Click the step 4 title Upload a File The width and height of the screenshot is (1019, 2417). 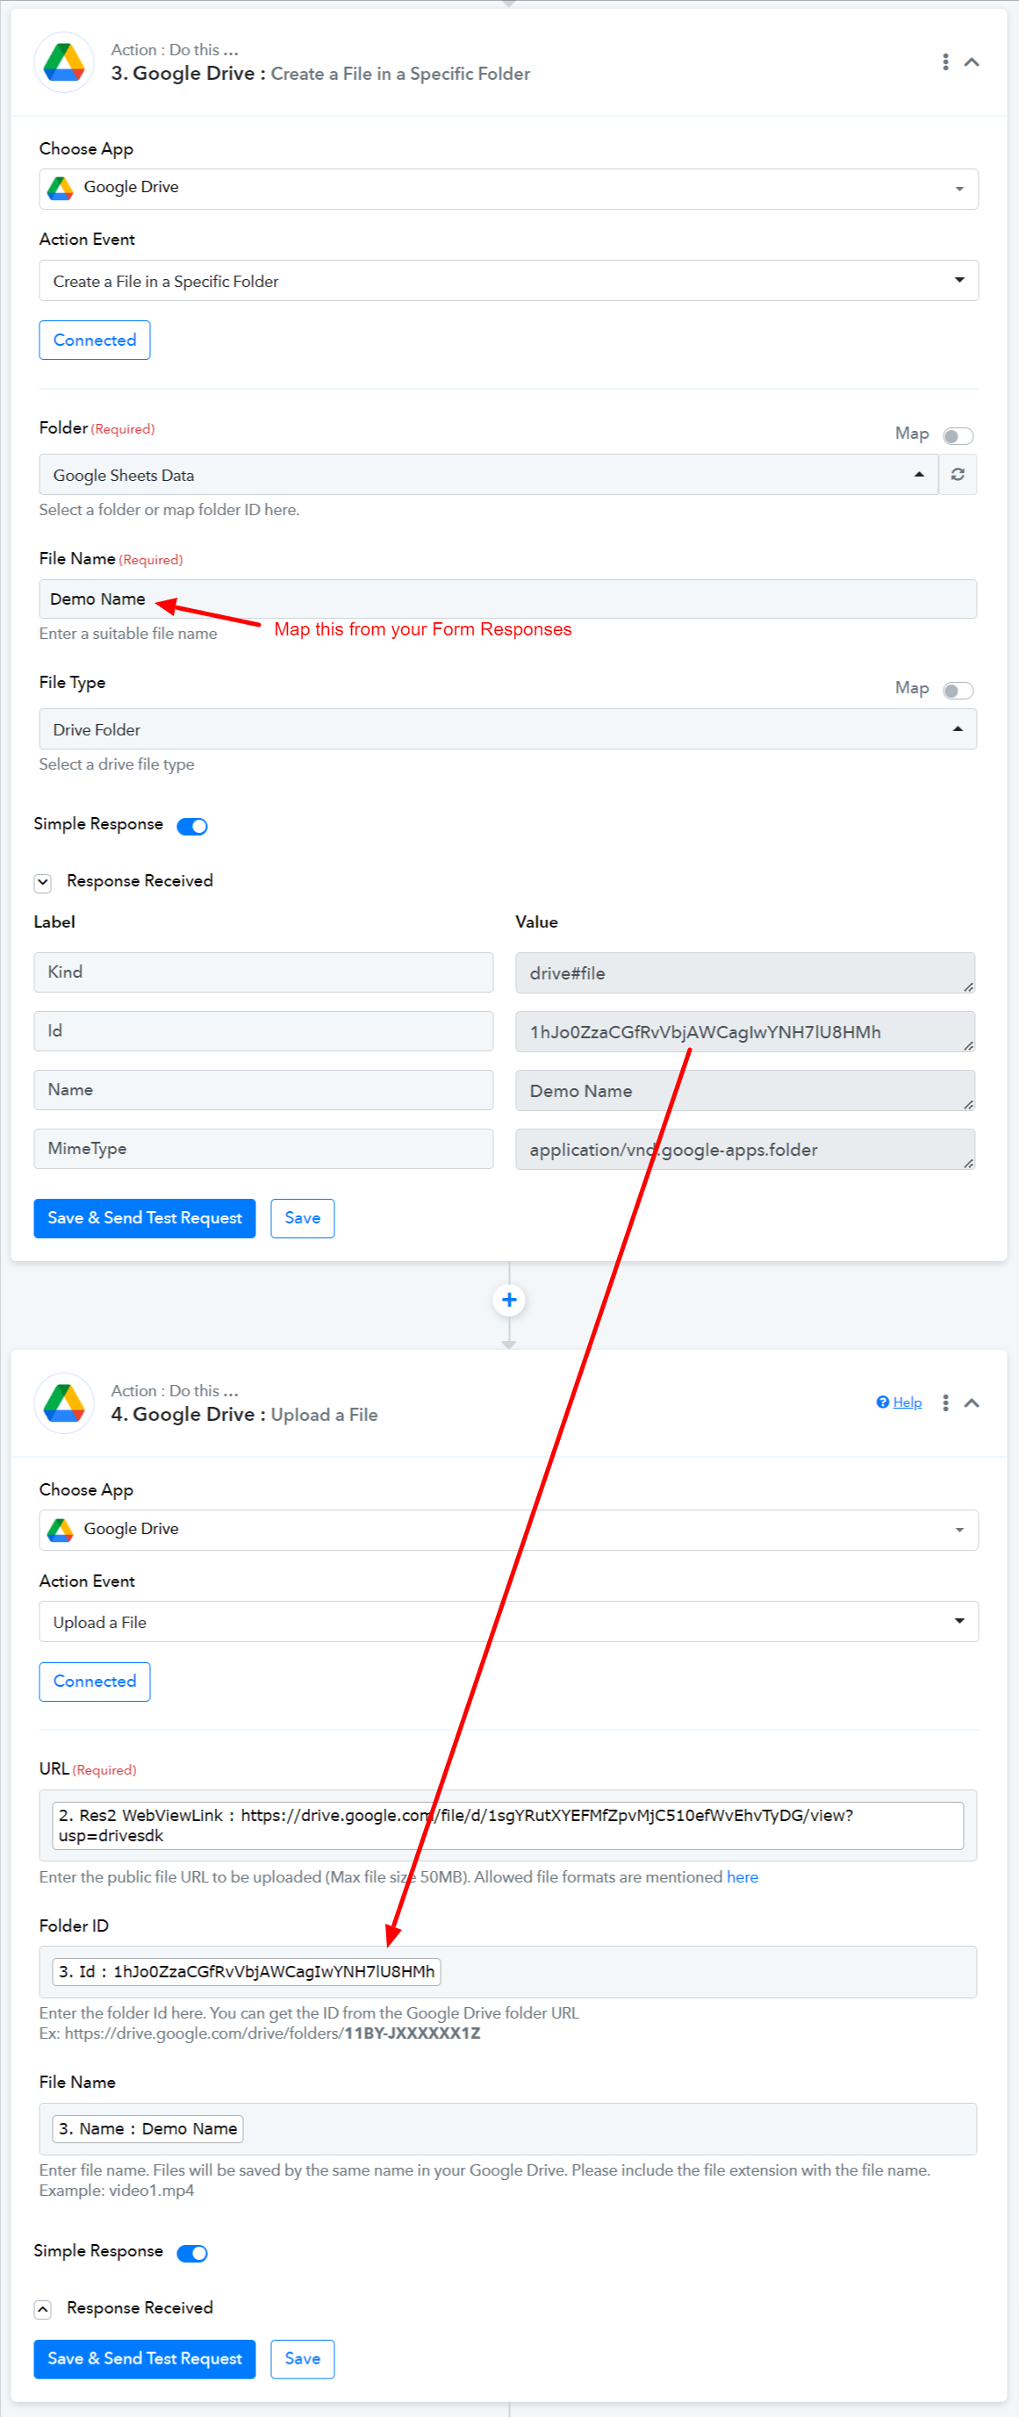(x=325, y=1414)
